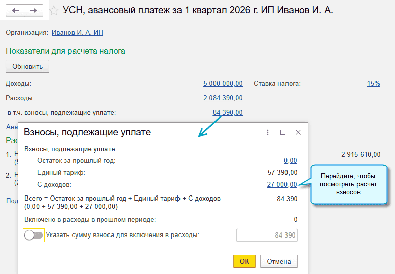Maximize the Взносы dialog window
The height and width of the screenshot is (274, 395).
[x=283, y=132]
